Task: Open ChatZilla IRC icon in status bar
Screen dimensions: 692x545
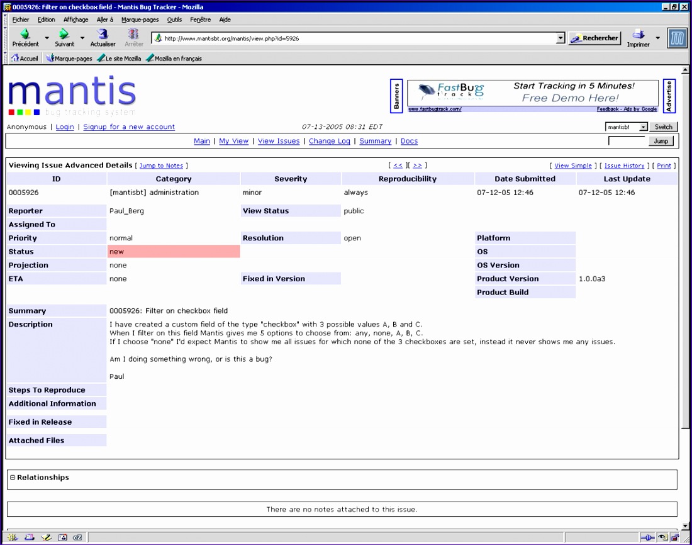Action: (x=77, y=537)
